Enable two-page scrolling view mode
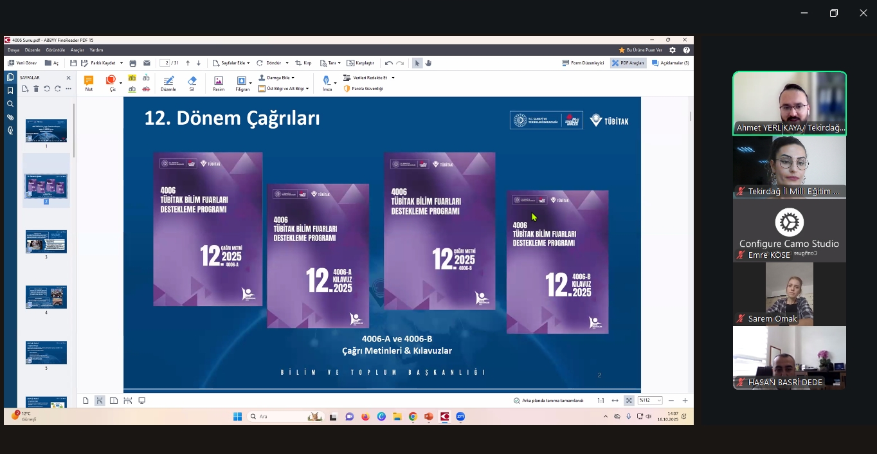 click(128, 401)
